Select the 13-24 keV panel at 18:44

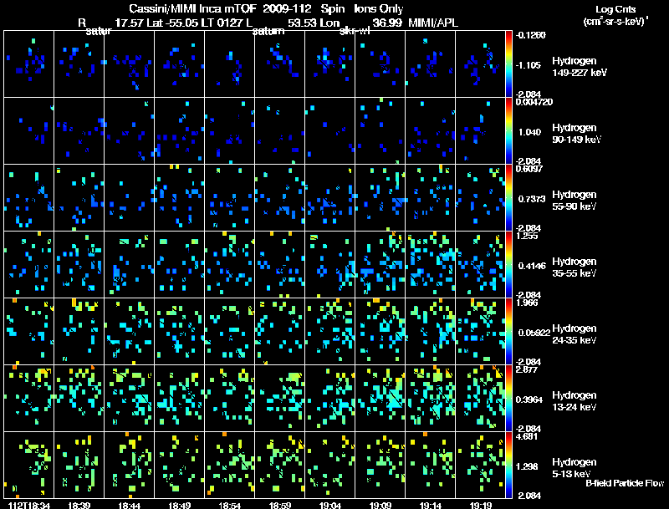130,399
